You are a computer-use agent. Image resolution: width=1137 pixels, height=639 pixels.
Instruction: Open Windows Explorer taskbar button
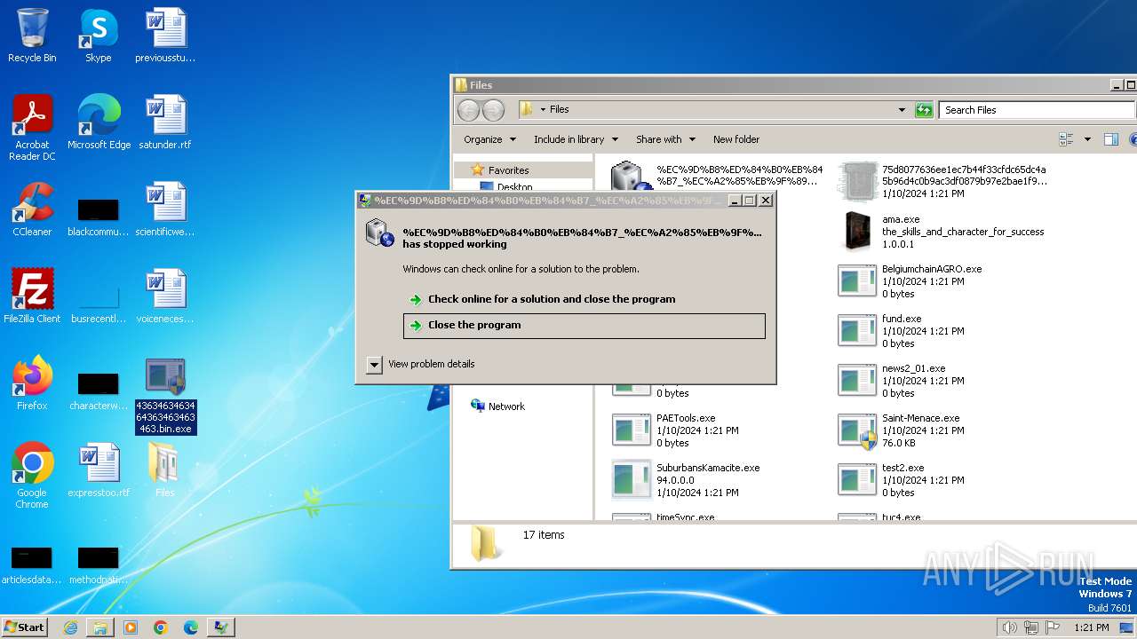coord(100,627)
